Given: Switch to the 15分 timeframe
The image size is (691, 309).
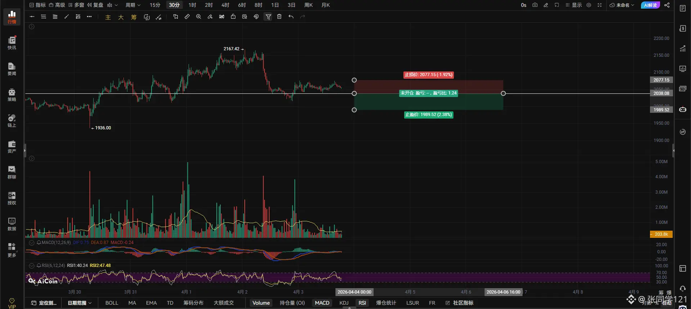Looking at the screenshot, I should click(155, 5).
